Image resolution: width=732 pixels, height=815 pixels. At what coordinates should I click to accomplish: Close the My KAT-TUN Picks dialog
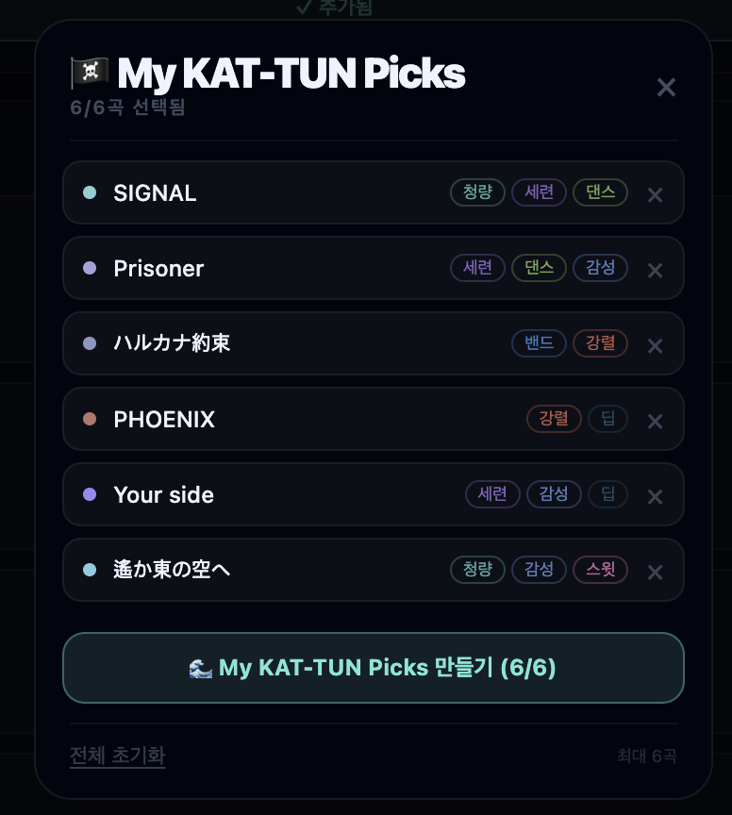[x=666, y=88]
